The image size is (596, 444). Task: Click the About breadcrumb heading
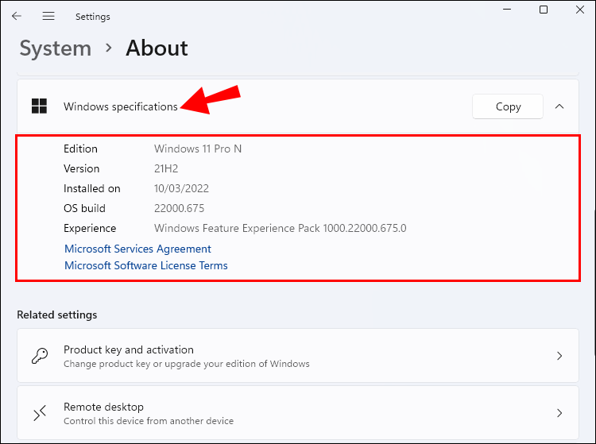(157, 48)
